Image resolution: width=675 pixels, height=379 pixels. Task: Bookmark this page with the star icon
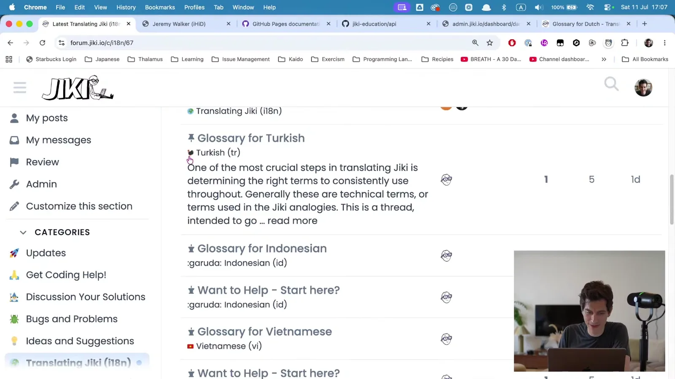click(490, 43)
